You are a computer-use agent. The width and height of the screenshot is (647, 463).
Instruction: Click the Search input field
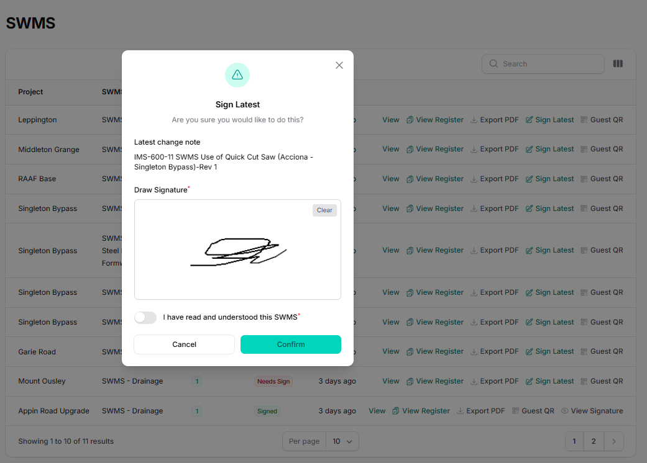click(543, 64)
